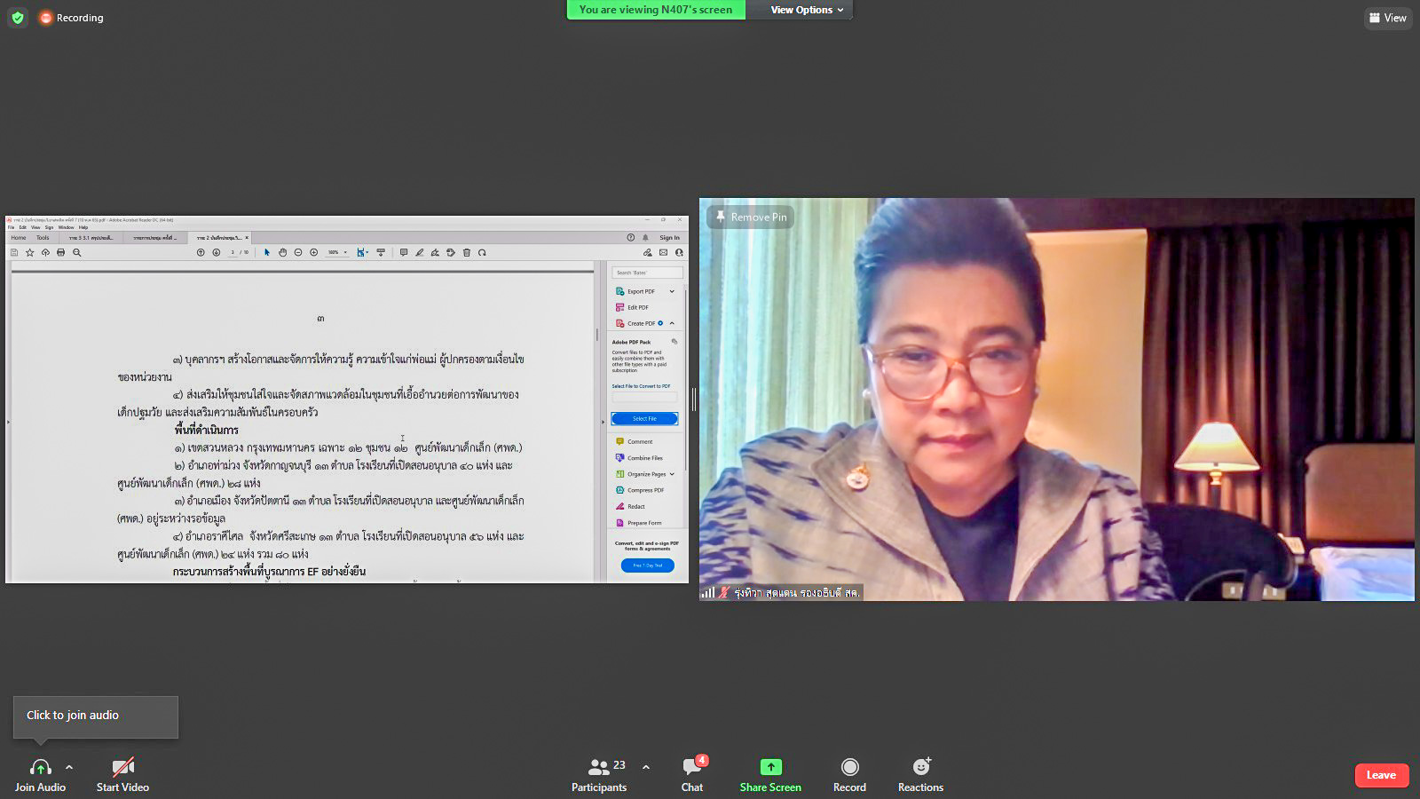The width and height of the screenshot is (1420, 799).
Task: Click the star bookmark icon
Action: click(30, 253)
